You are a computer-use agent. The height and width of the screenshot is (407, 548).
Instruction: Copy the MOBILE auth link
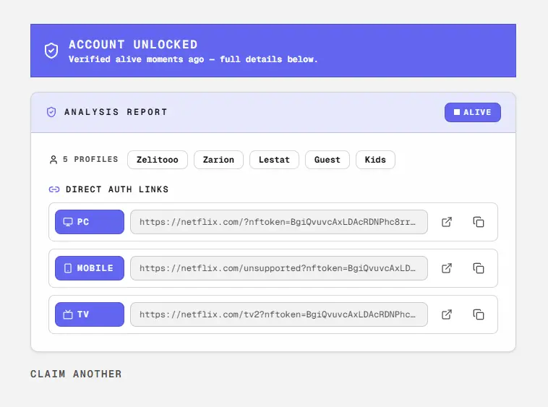[x=479, y=268]
